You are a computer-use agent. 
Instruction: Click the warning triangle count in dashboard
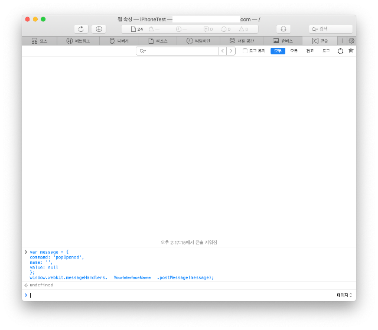coord(243,29)
